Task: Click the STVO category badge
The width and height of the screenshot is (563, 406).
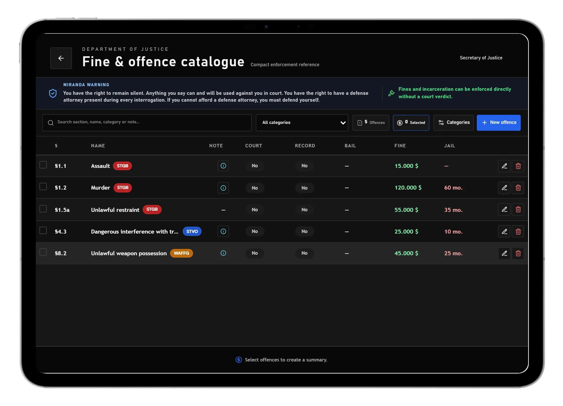Action: 192,232
